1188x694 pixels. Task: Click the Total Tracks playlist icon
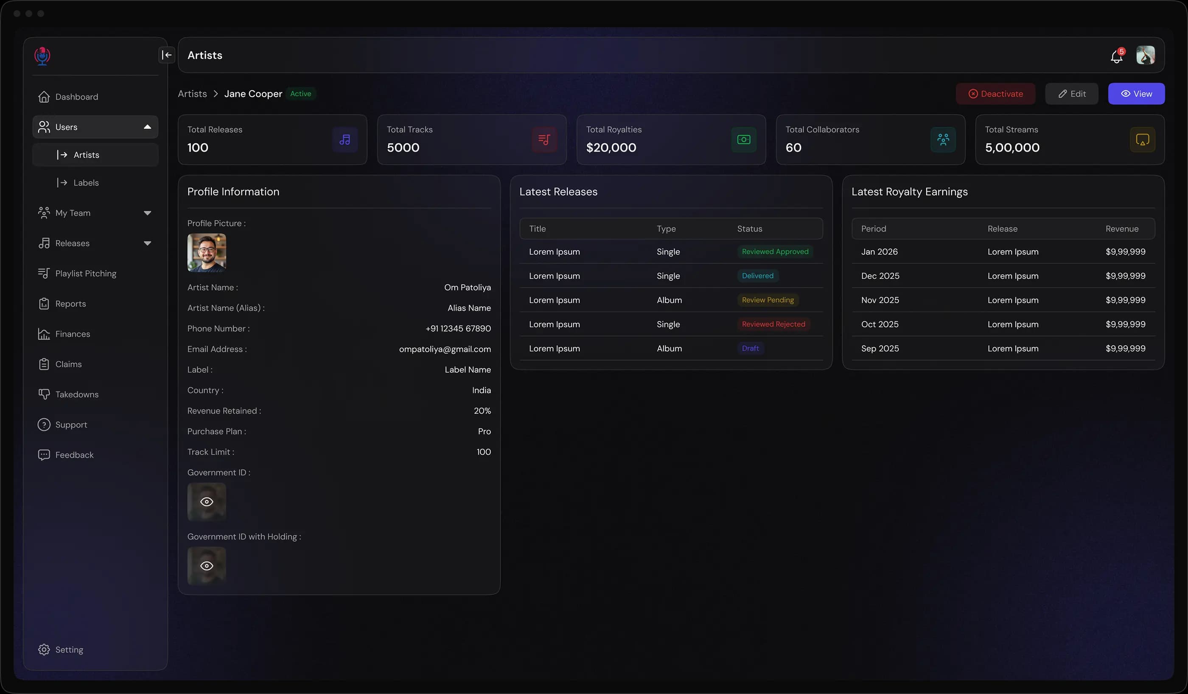544,140
